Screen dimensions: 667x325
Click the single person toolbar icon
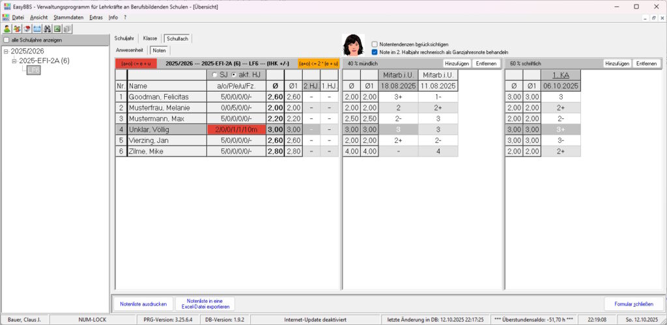click(x=7, y=29)
